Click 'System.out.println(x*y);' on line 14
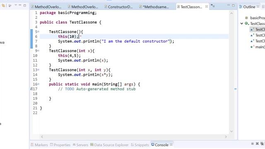This screenshot has height=149, width=265. click(x=85, y=74)
